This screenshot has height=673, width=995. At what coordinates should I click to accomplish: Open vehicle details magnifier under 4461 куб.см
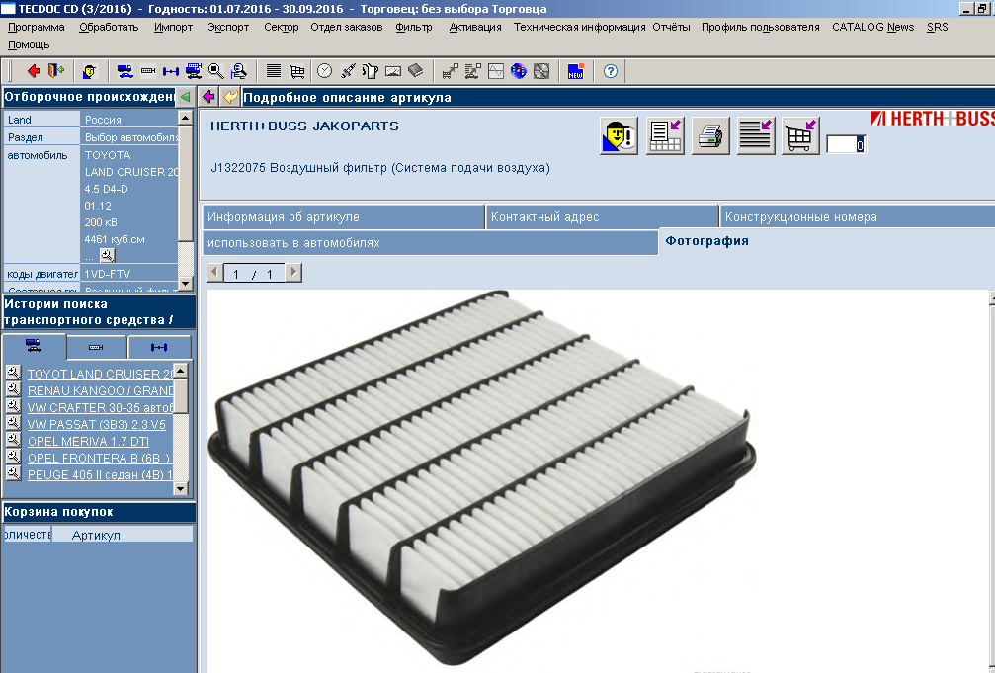108,255
